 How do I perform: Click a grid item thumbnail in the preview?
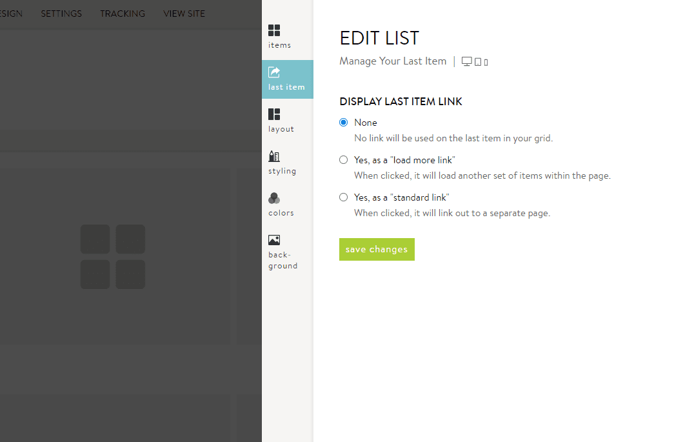coord(95,239)
